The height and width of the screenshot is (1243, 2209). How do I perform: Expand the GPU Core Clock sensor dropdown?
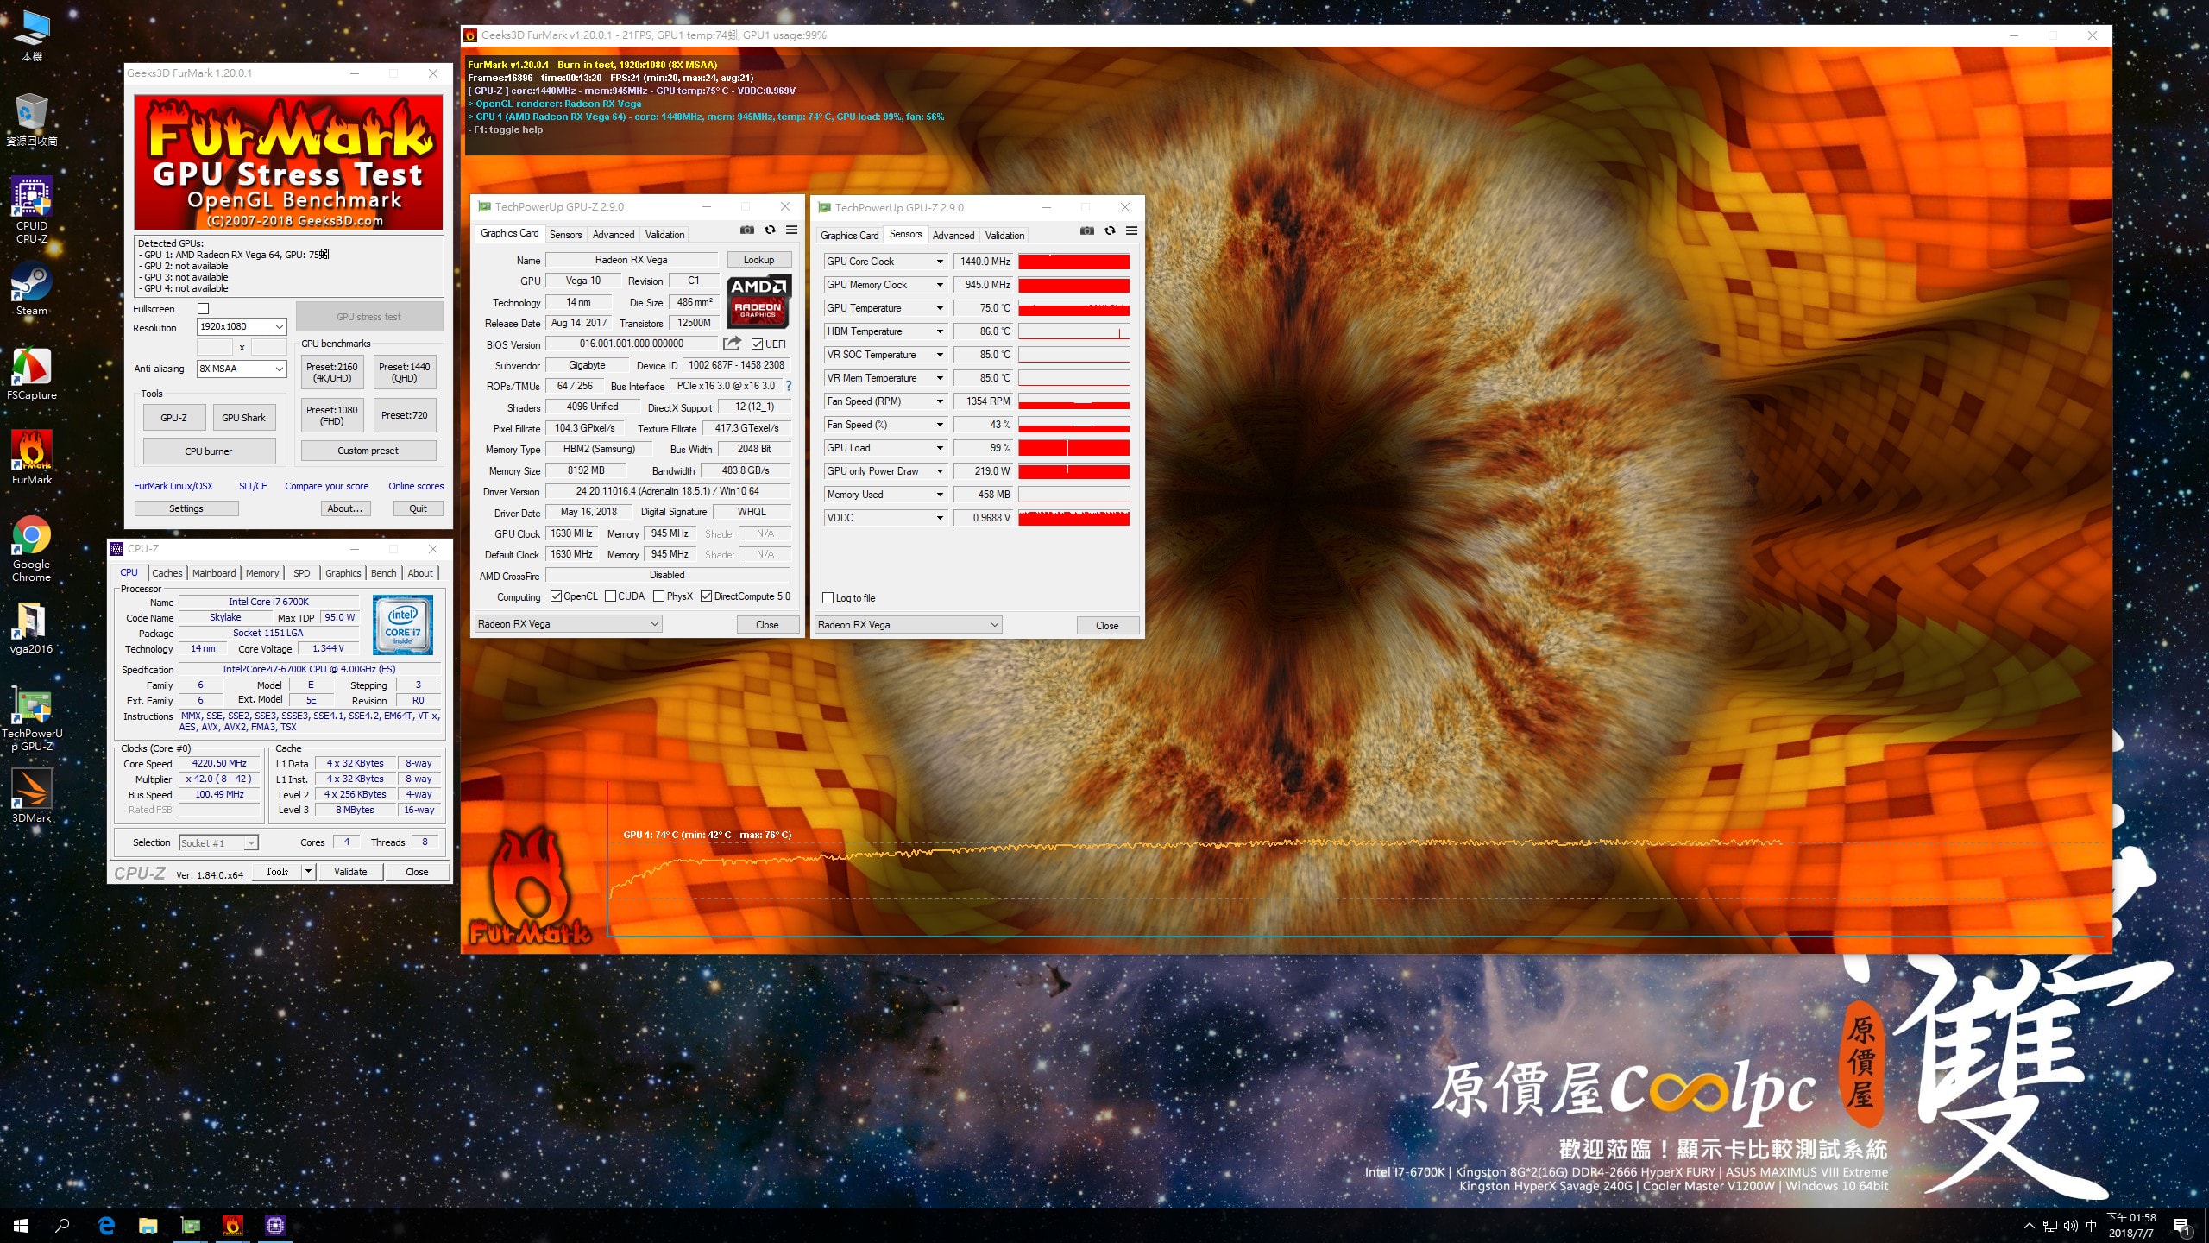point(940,262)
